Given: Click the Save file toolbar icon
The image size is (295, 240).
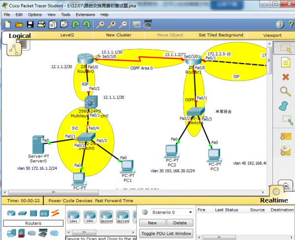Looking at the screenshot, I should 30,24.
